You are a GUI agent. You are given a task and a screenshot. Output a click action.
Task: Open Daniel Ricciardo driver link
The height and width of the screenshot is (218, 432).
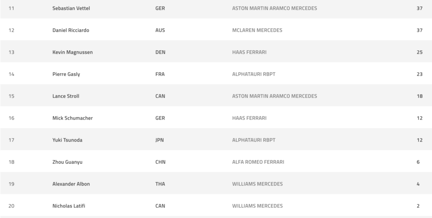[71, 30]
